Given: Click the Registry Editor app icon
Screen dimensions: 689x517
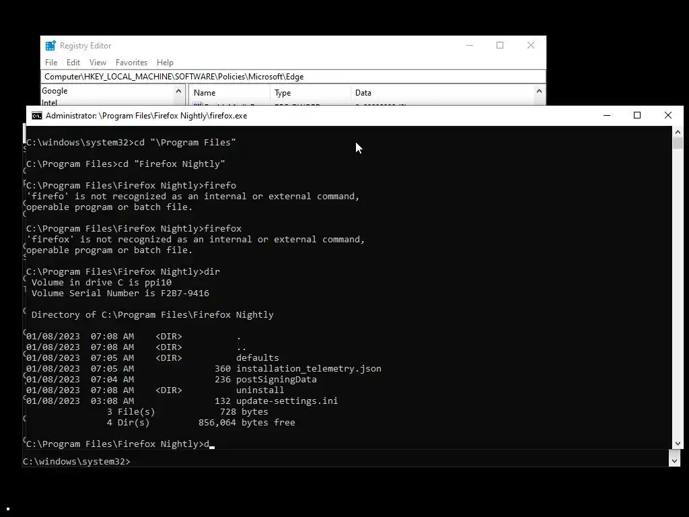Looking at the screenshot, I should click(50, 45).
